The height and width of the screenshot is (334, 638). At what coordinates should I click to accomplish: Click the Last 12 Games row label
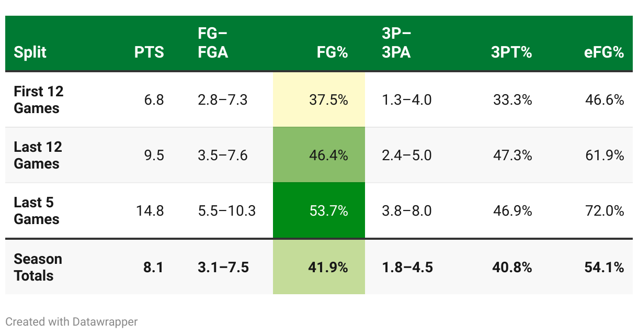point(38,155)
